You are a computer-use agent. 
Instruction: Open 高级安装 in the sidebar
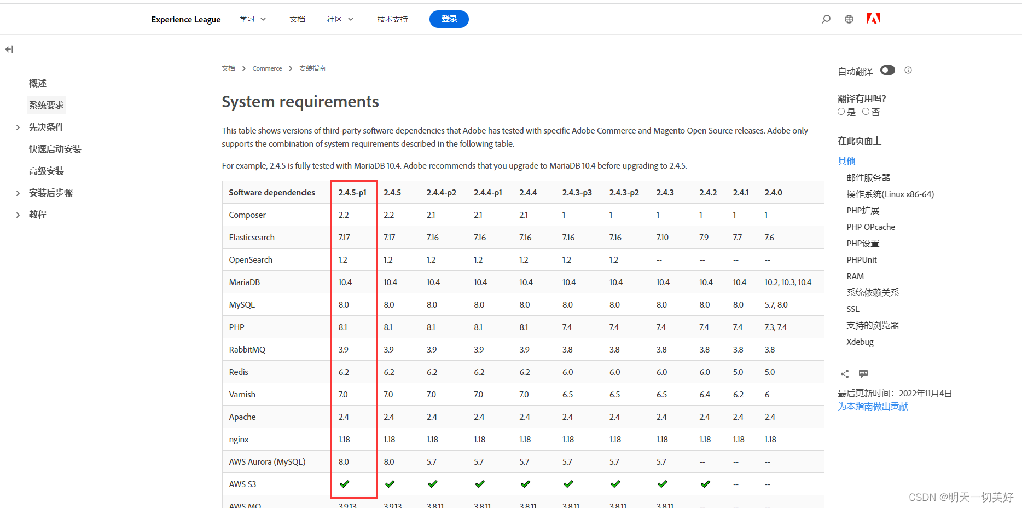coord(47,171)
